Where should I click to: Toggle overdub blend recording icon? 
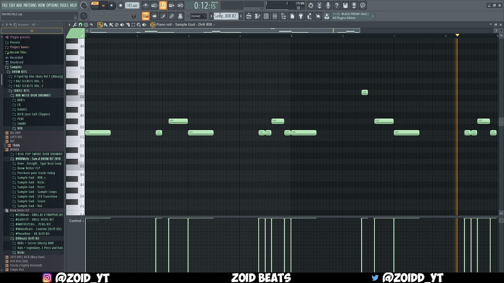pyautogui.click(x=172, y=6)
